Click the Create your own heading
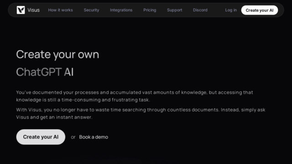Viewport: 292px width, 164px height. tap(57, 55)
